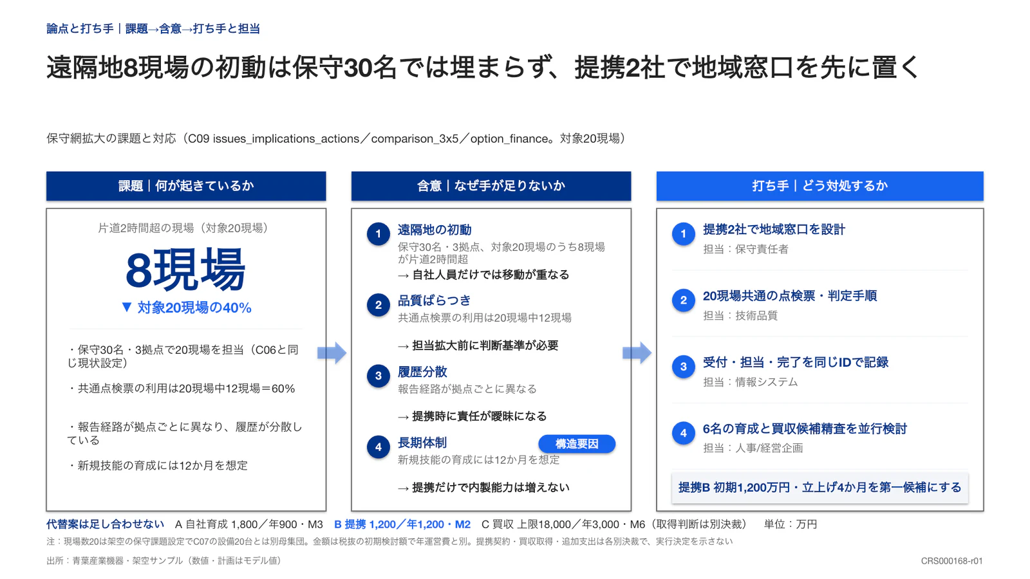Click the breadcrumb 論点と打ち手｜課題→含意→打ち手と担当

pyautogui.click(x=153, y=28)
